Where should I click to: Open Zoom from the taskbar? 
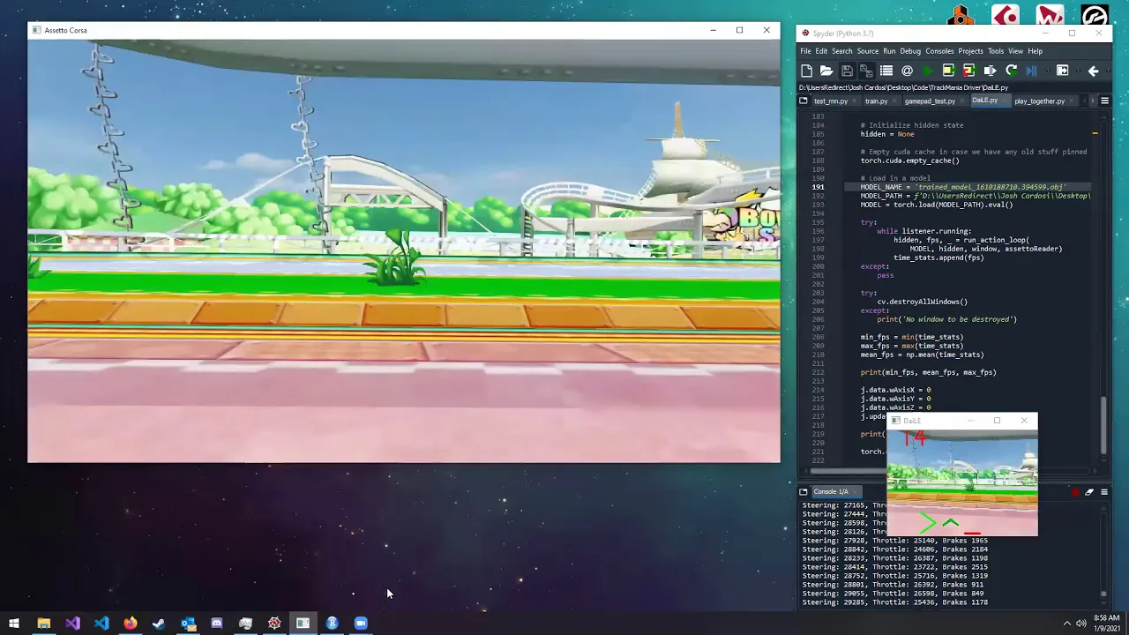coord(361,624)
